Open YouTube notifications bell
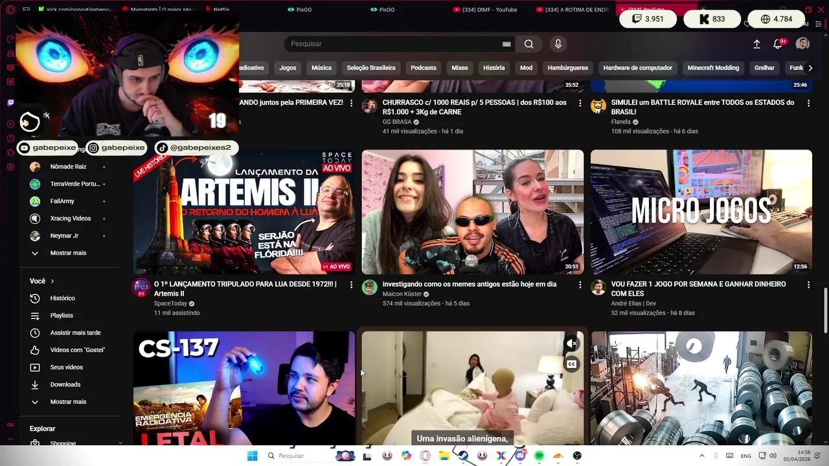This screenshot has height=466, width=829. [778, 44]
